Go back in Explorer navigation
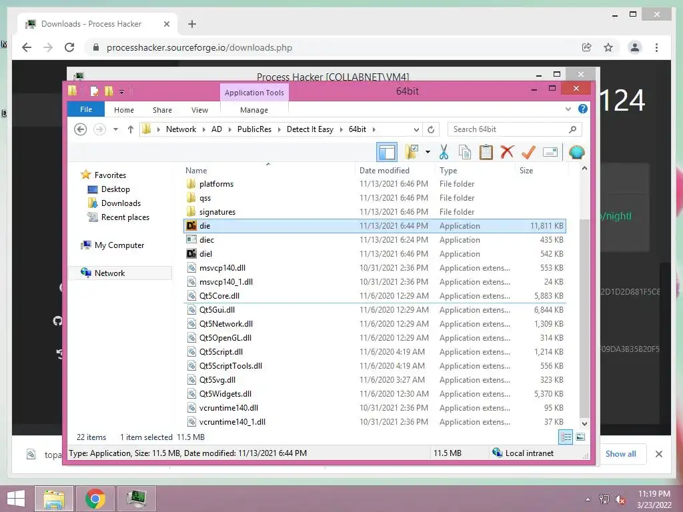The image size is (683, 512). (x=81, y=129)
